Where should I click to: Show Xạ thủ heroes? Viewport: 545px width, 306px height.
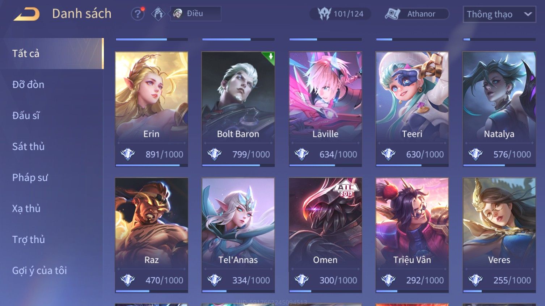pyautogui.click(x=26, y=209)
